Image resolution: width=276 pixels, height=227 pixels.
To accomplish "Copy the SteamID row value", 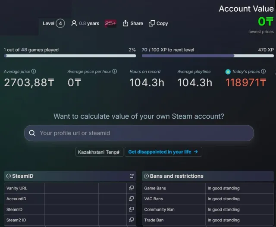I will pyautogui.click(x=131, y=209).
